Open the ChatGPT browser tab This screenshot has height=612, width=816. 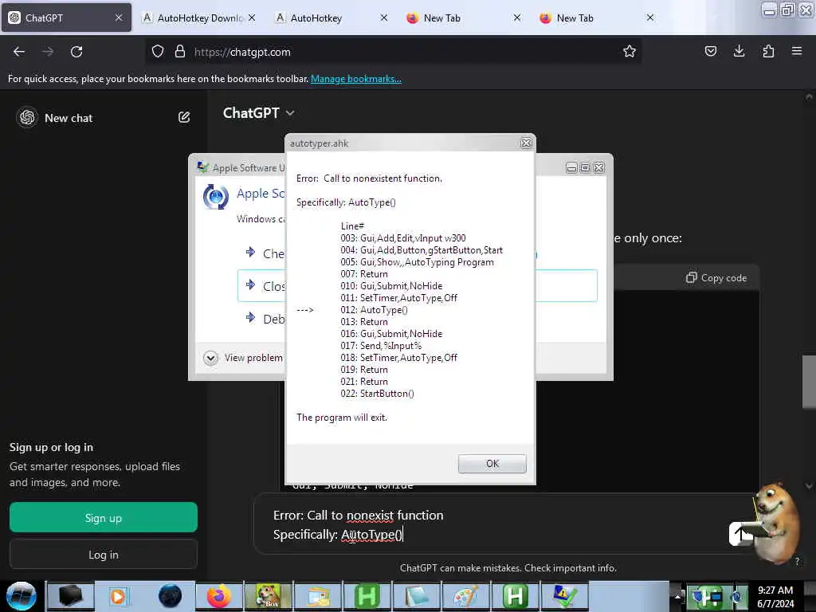pos(66,18)
